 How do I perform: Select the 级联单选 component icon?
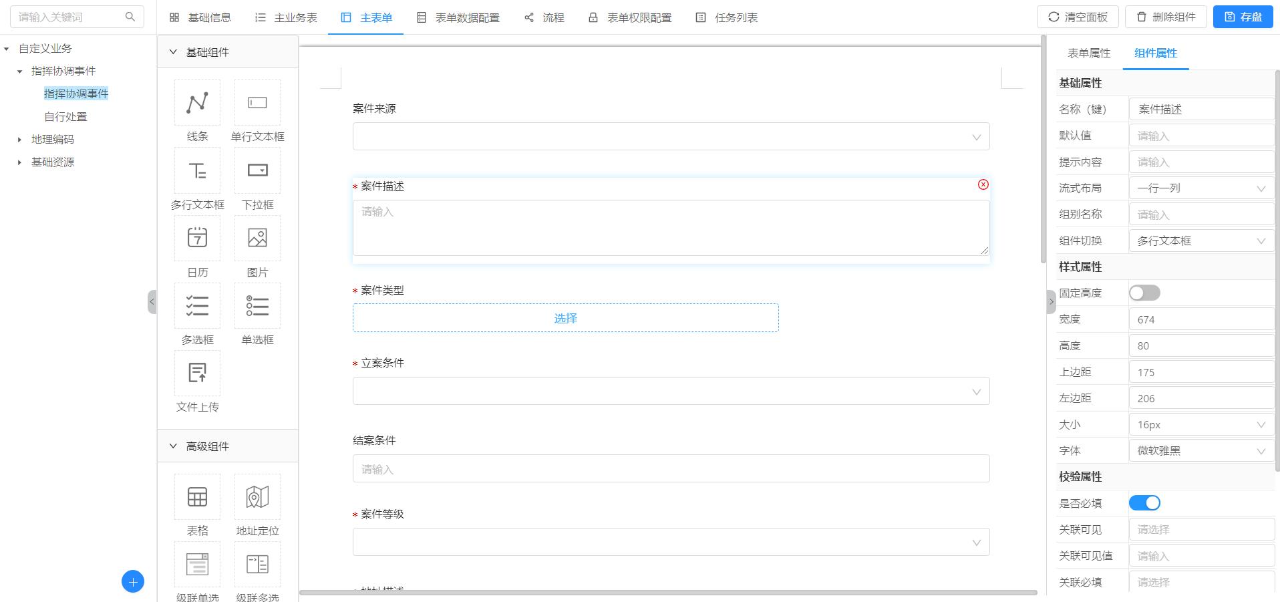197,564
